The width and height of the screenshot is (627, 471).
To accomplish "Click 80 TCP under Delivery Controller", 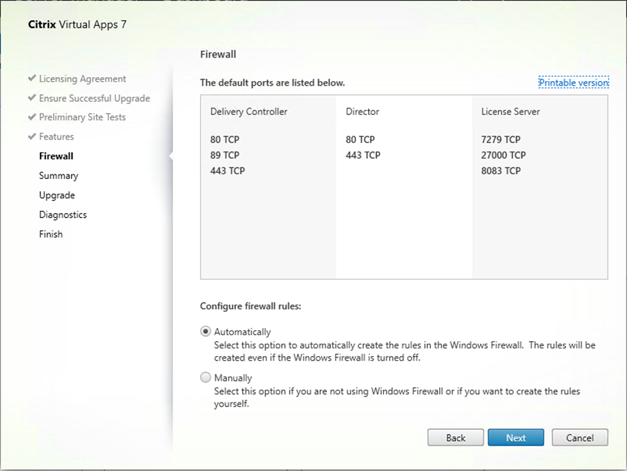I will [225, 139].
